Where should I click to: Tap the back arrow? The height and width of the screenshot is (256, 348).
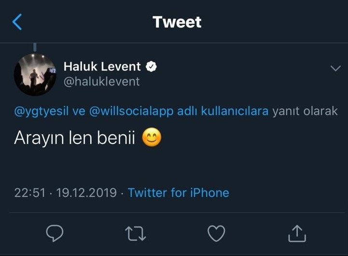click(x=17, y=22)
